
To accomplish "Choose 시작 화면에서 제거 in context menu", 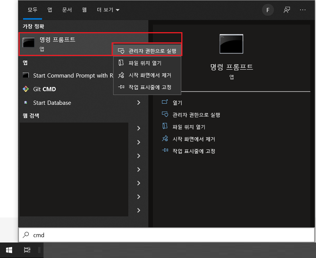I will coord(147,75).
